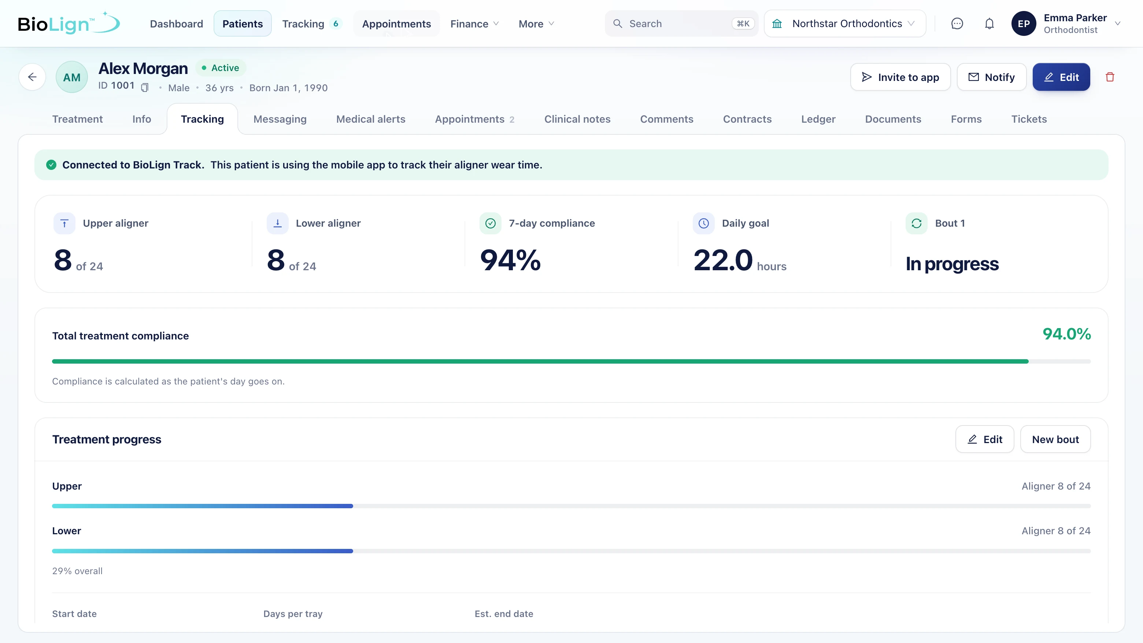Click the Total treatment compliance bar

571,361
